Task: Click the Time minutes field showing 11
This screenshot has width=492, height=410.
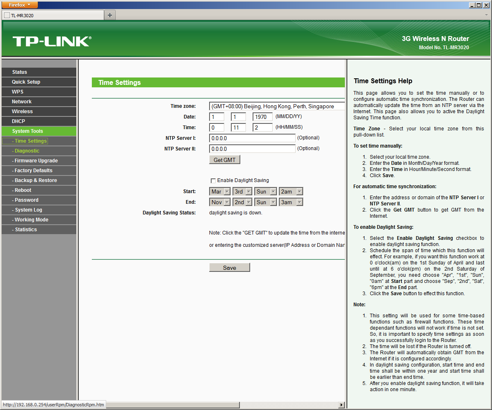Action: [x=238, y=128]
